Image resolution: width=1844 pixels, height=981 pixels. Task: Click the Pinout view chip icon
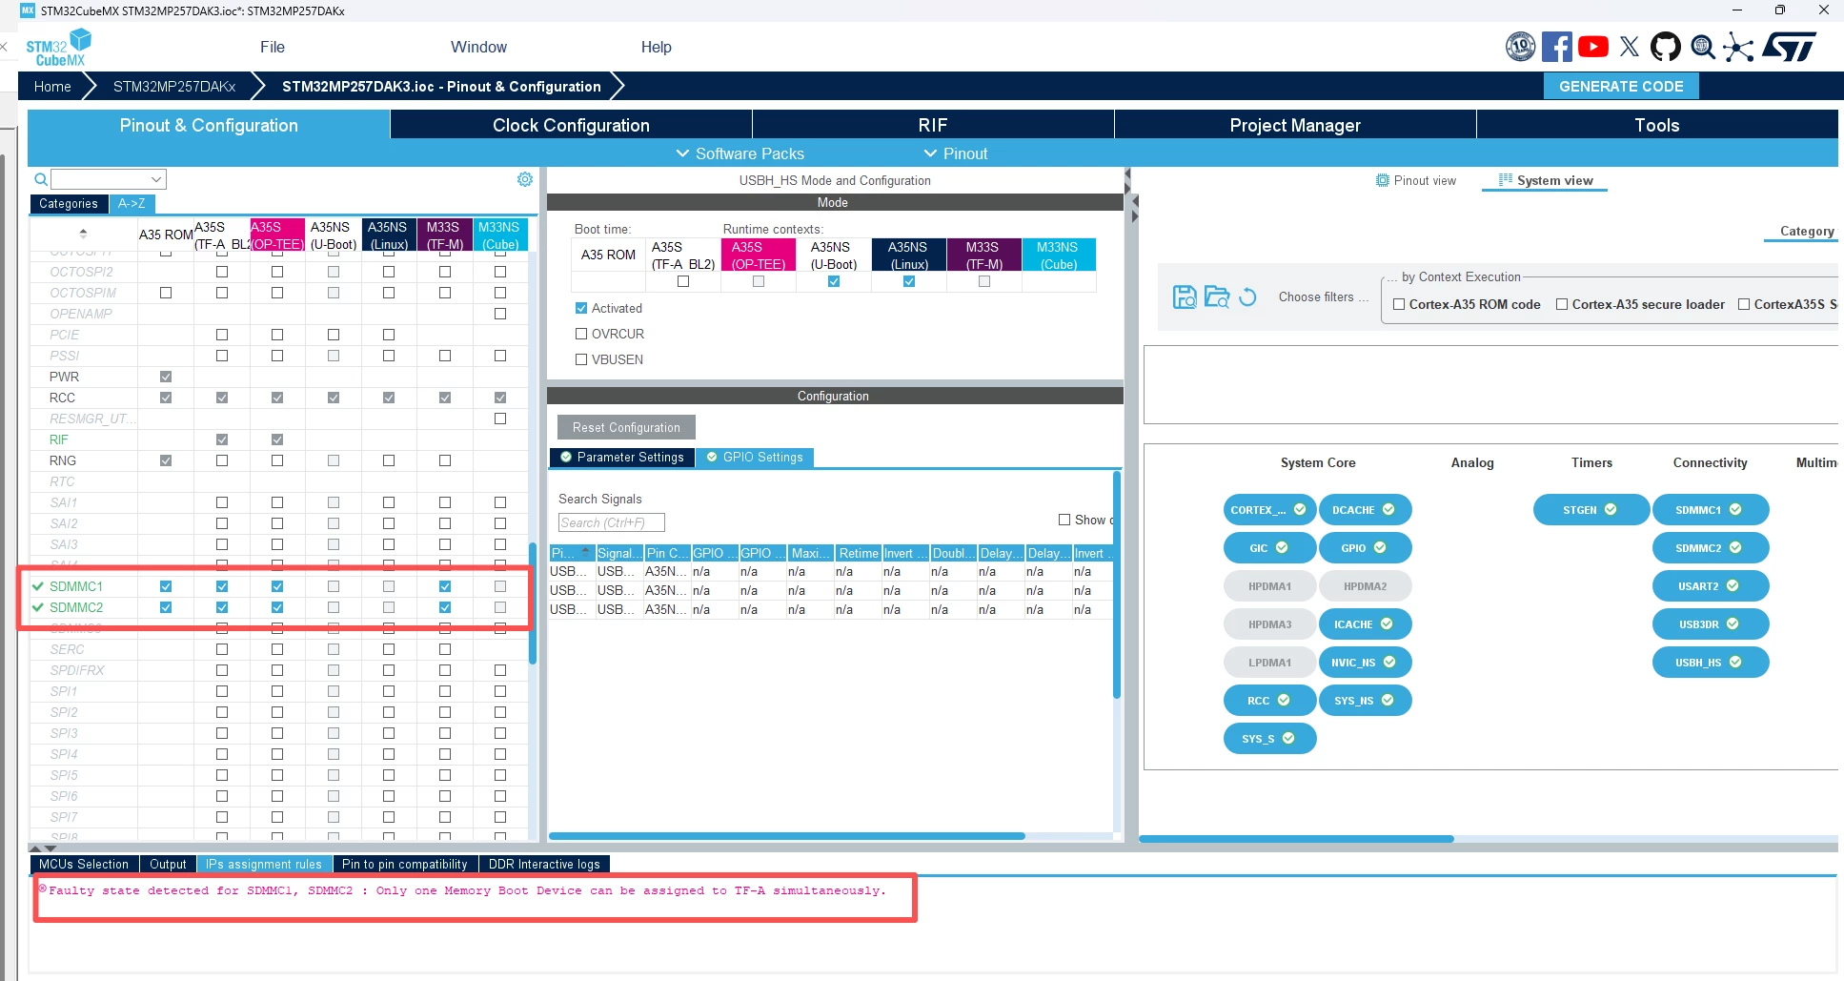click(1383, 180)
